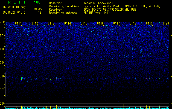This screenshot has height=109, width=172.
Task: Click the Receiving antenna label
Action: click(x=63, y=13)
